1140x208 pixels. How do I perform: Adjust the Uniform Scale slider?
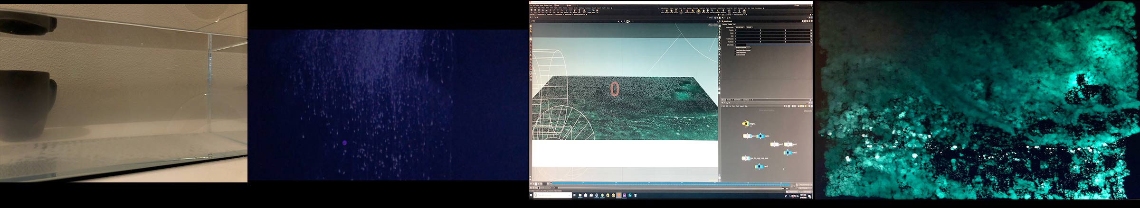pyautogui.click(x=778, y=45)
